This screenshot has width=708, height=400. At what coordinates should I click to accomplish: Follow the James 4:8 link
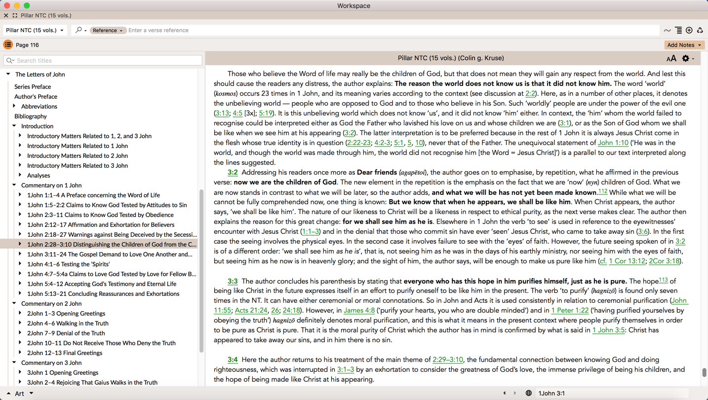pos(359,311)
